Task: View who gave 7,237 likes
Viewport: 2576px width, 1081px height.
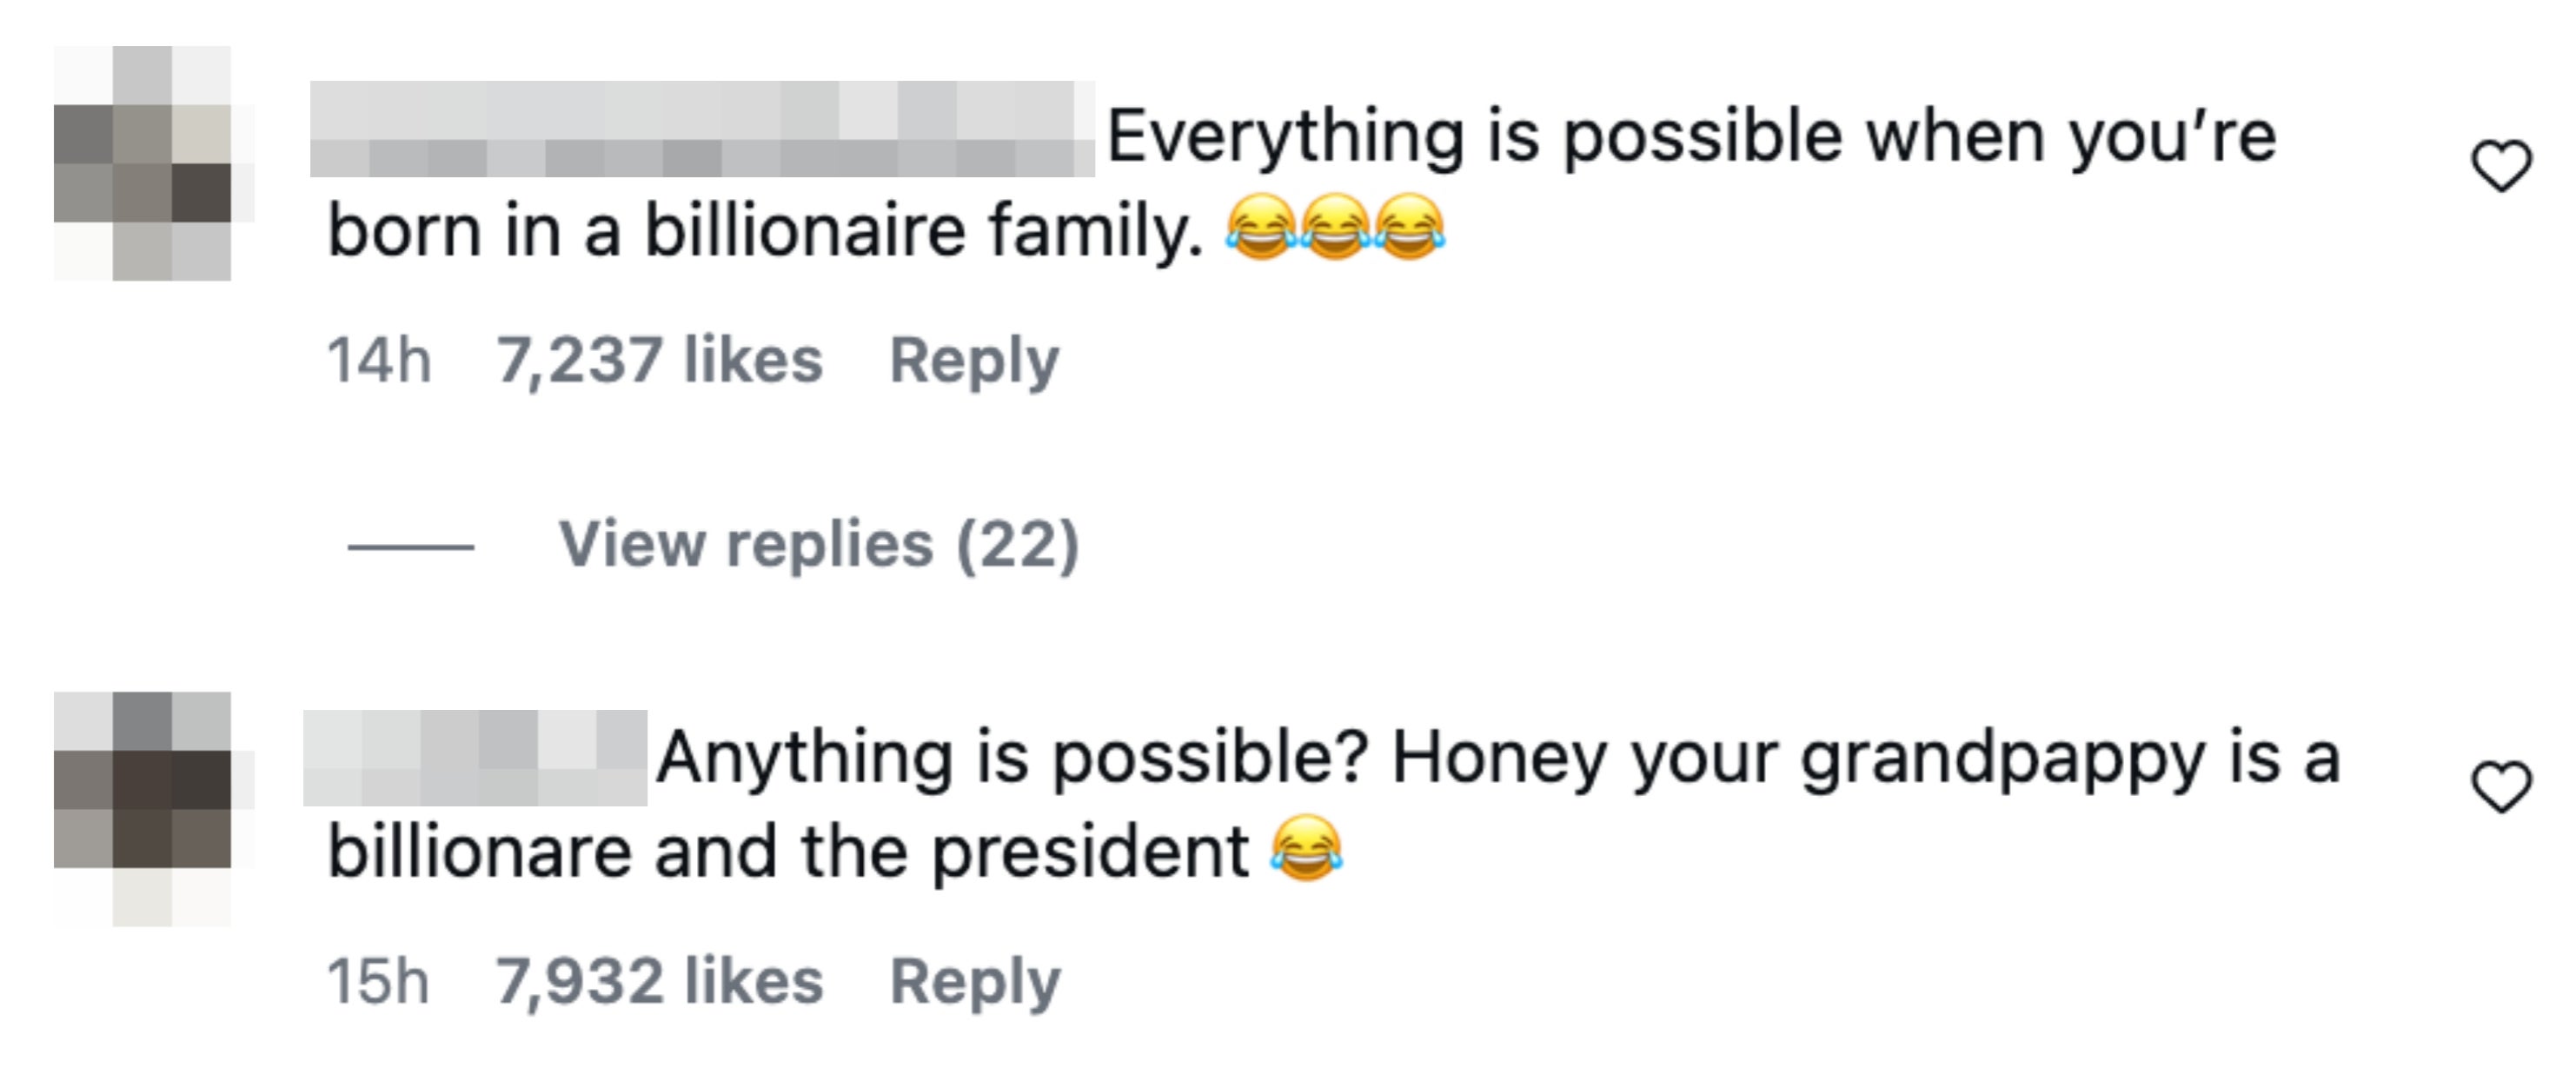Action: click(659, 360)
